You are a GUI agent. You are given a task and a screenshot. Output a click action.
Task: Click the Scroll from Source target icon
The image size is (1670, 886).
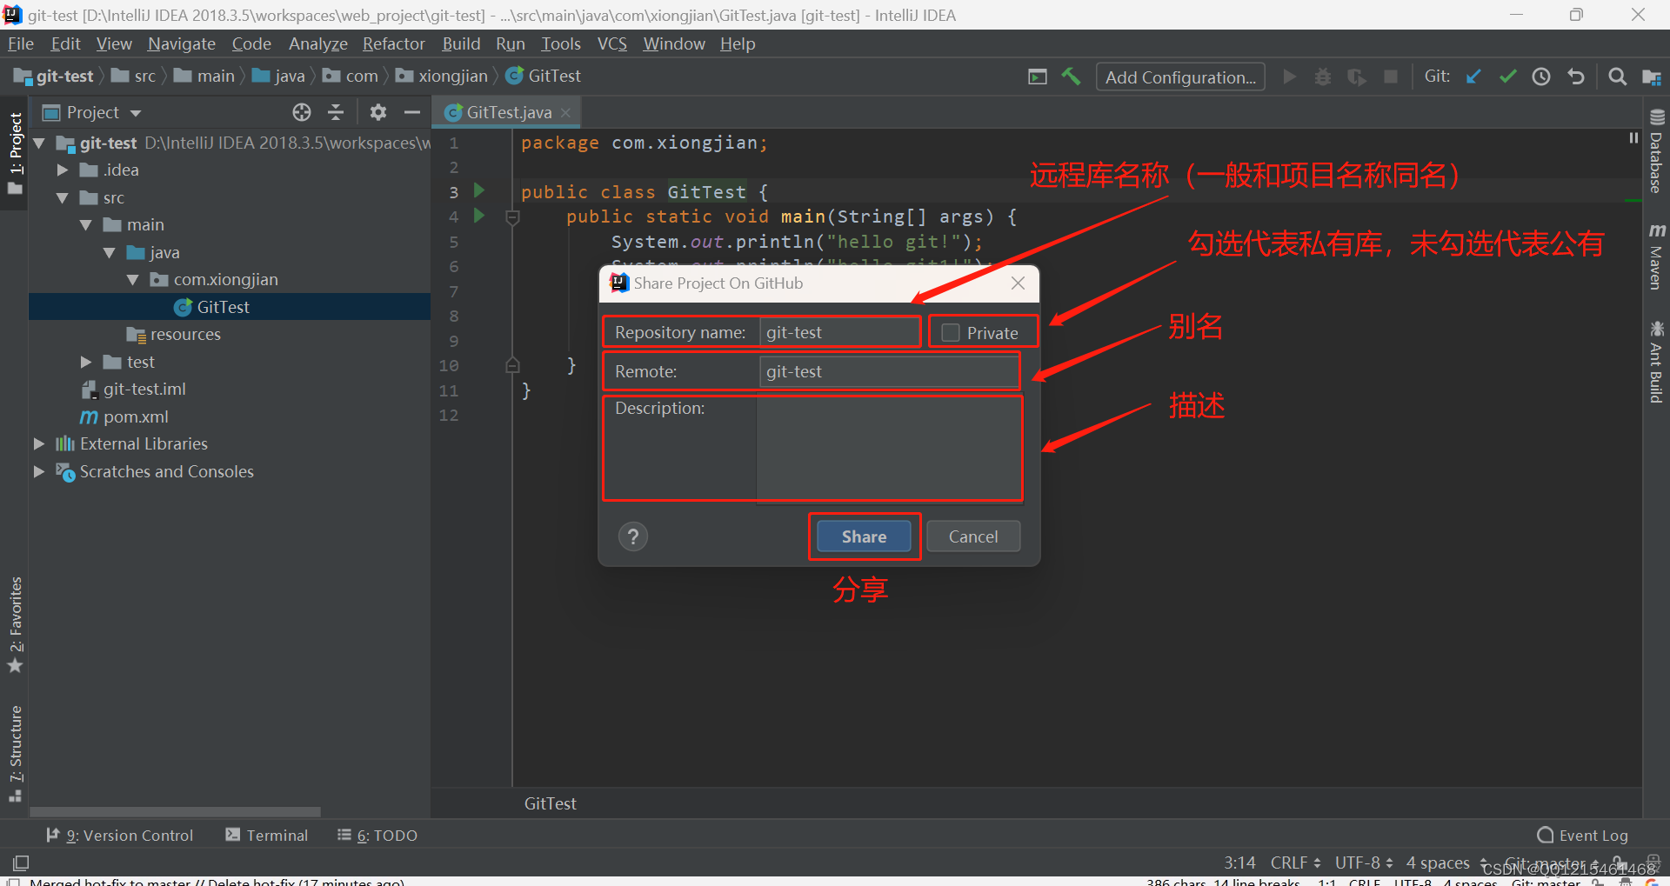point(302,112)
